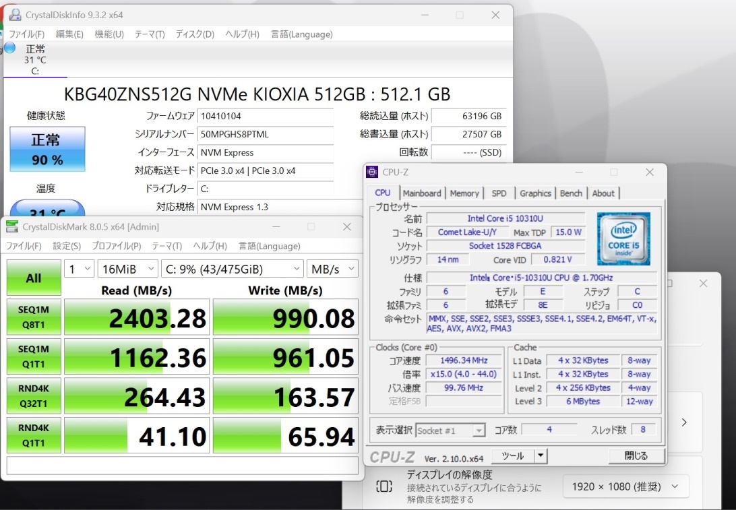This screenshot has width=736, height=510.
Task: Click the 閉じる button in CPU-Z
Action: [636, 455]
